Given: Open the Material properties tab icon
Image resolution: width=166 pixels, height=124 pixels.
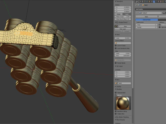Looking at the screenshot, I should point(158,2).
